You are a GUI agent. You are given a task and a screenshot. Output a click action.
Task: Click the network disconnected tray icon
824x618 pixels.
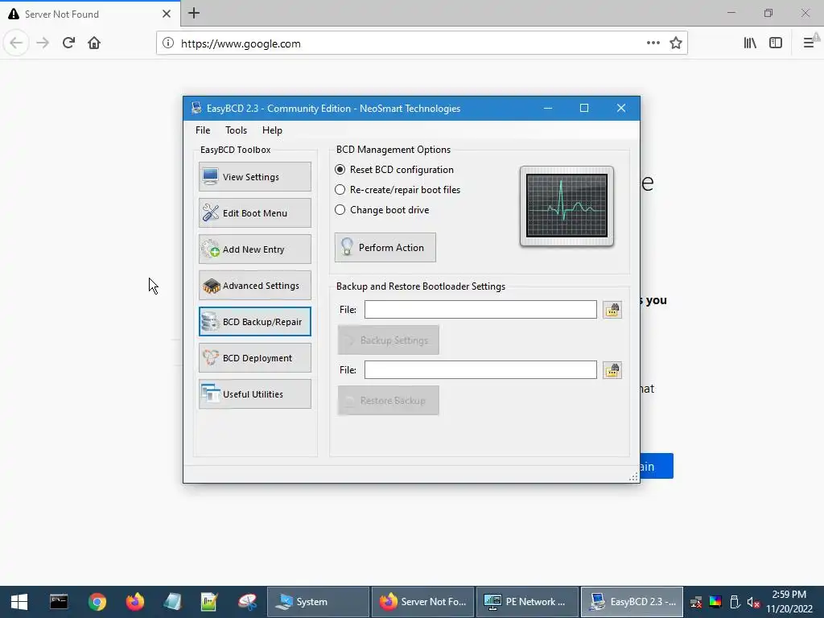(x=696, y=602)
